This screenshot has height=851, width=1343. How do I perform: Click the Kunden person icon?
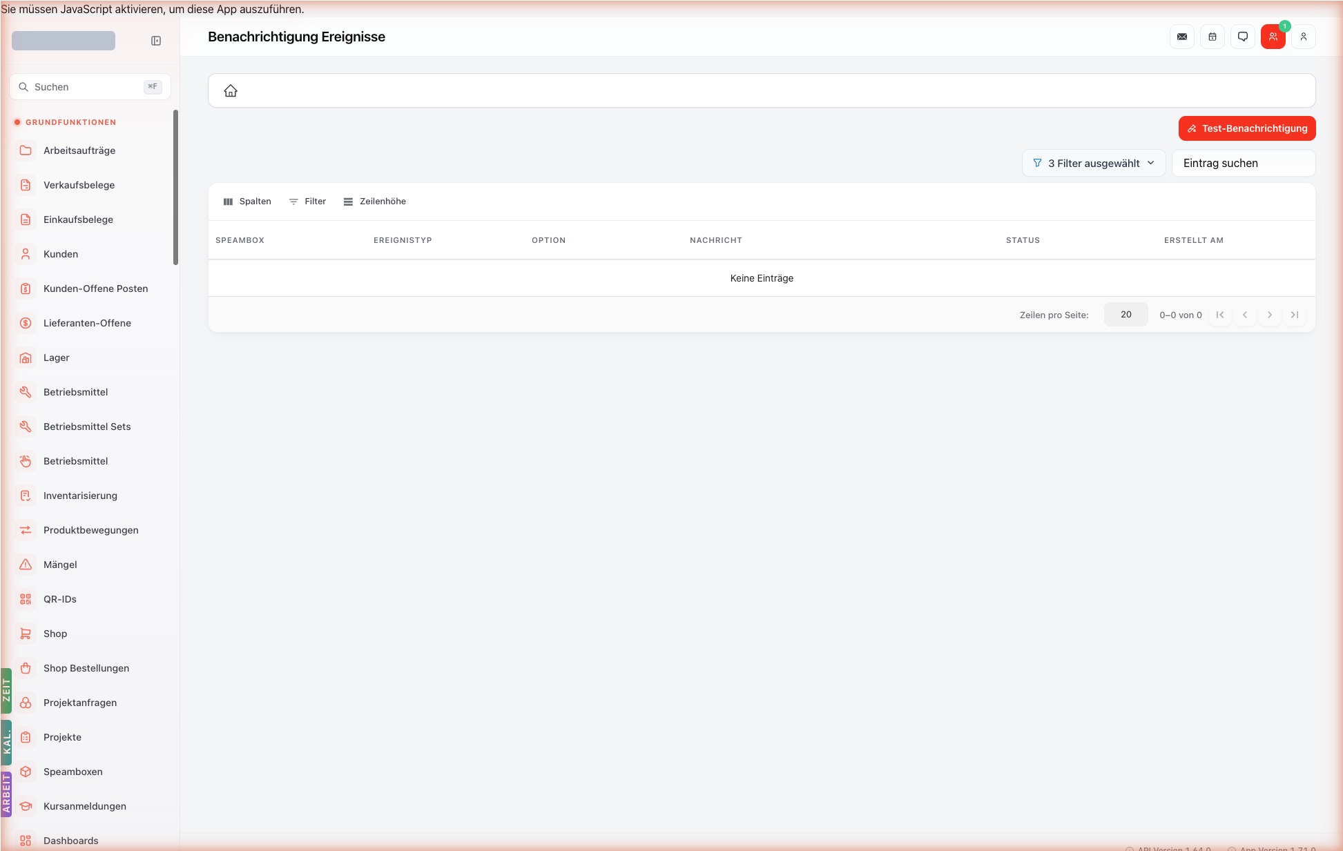tap(26, 254)
